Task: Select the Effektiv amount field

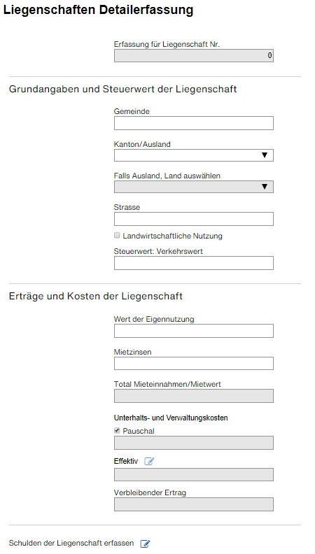Action: [194, 474]
